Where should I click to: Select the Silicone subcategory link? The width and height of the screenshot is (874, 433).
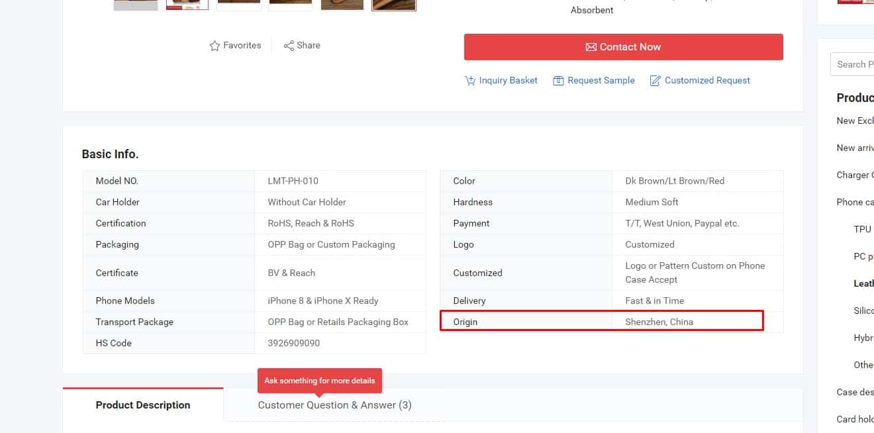point(863,311)
